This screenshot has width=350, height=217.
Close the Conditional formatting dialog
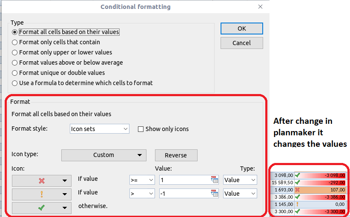(260, 7)
